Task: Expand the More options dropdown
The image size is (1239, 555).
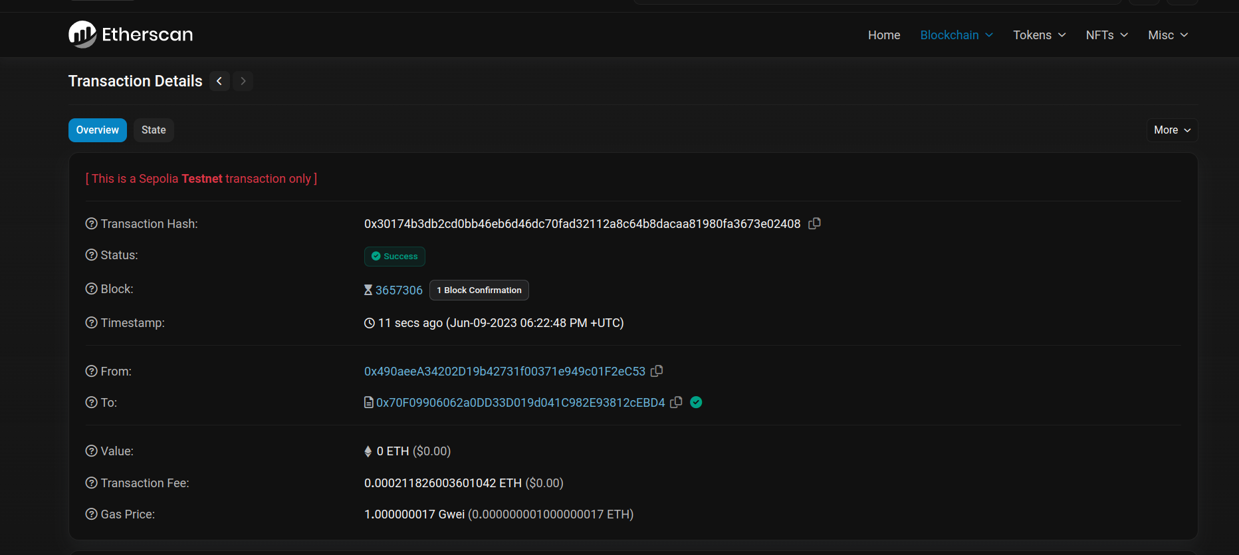Action: click(x=1173, y=130)
